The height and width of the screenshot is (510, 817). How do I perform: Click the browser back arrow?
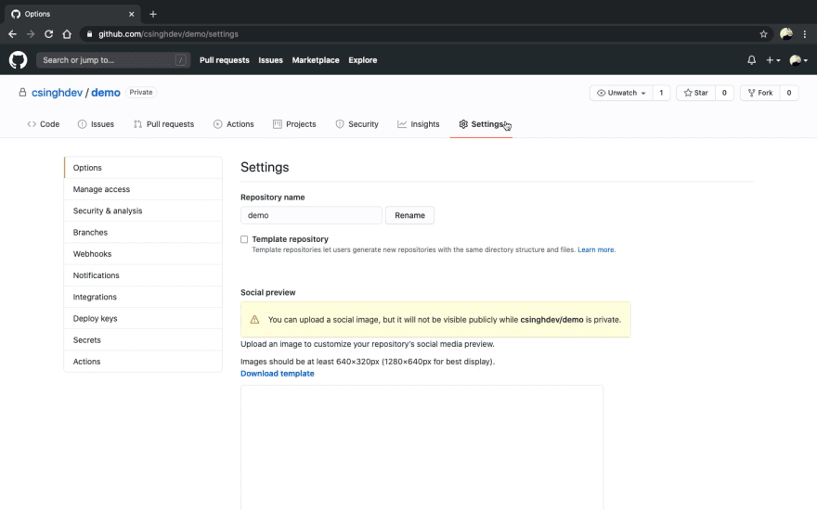[12, 33]
